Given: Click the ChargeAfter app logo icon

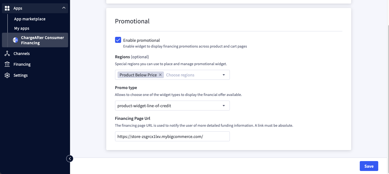Looking at the screenshot, I should click(15, 40).
